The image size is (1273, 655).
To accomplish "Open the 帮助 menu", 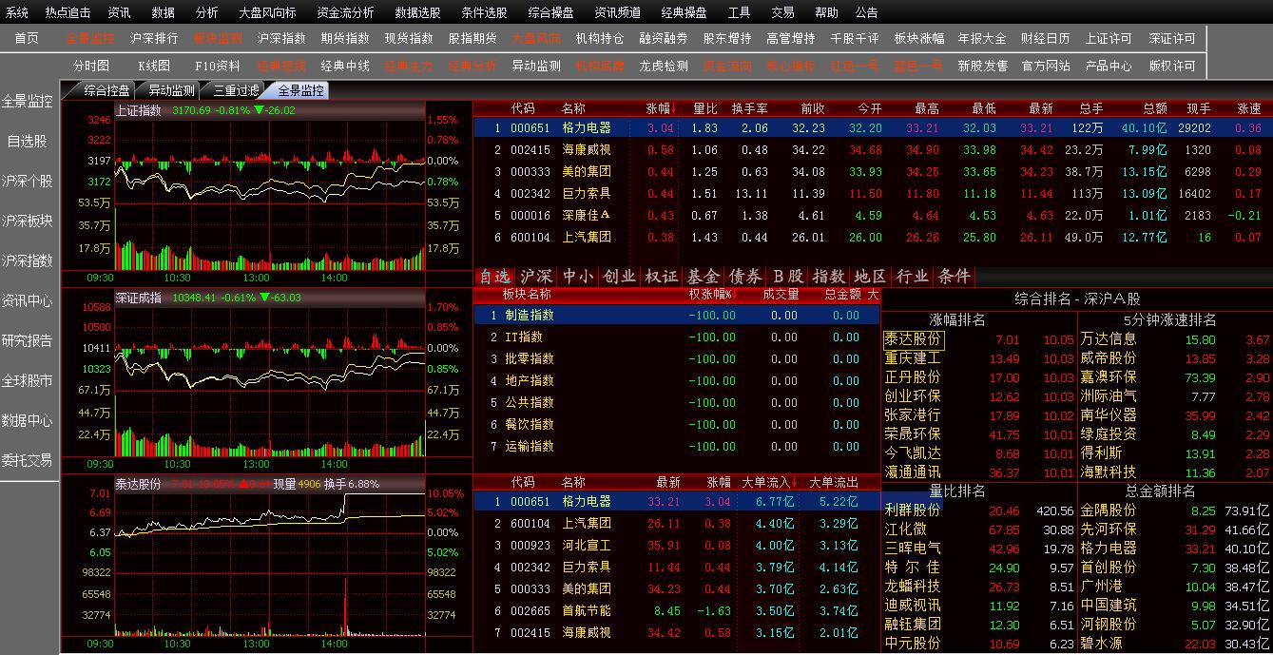I will 826,12.
